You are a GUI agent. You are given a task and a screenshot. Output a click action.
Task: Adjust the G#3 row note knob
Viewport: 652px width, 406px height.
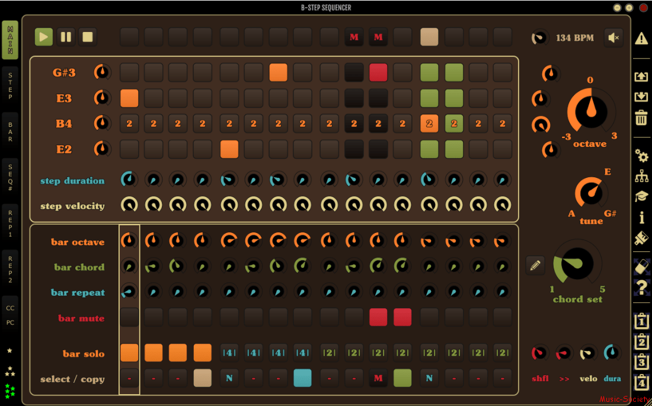click(x=103, y=72)
